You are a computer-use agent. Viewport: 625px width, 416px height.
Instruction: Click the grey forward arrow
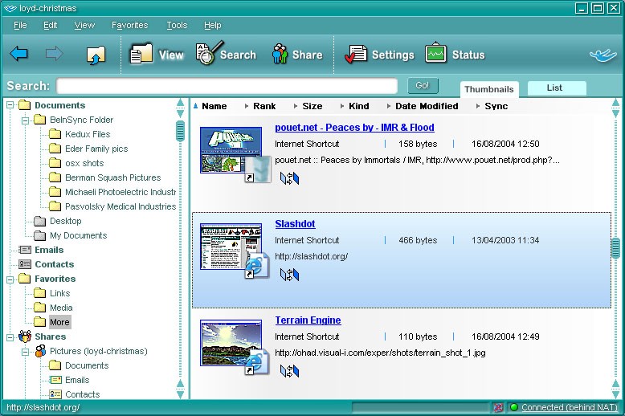54,53
